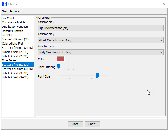This screenshot has width=168, height=130.
Task: Click the Charts app icon in title bar
Action: pos(4,4)
